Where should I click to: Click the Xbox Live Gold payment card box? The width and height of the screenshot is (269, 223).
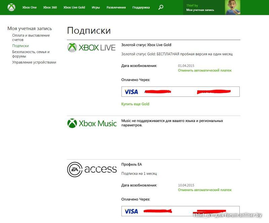click(x=181, y=92)
